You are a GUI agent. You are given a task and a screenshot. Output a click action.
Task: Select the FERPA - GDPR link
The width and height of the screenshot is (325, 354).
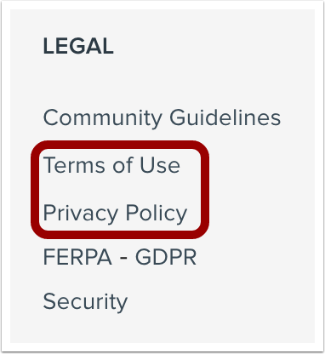(x=120, y=257)
